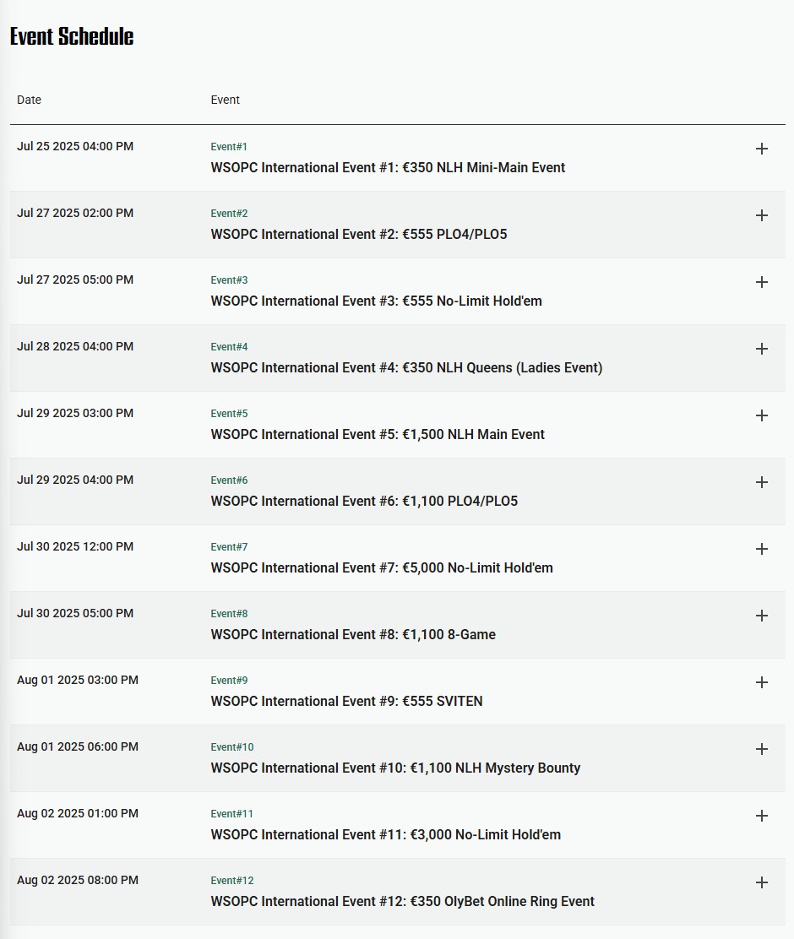Expand Event #11 €3,000 No-Limit Hold'em
The width and height of the screenshot is (794, 939).
pos(762,816)
